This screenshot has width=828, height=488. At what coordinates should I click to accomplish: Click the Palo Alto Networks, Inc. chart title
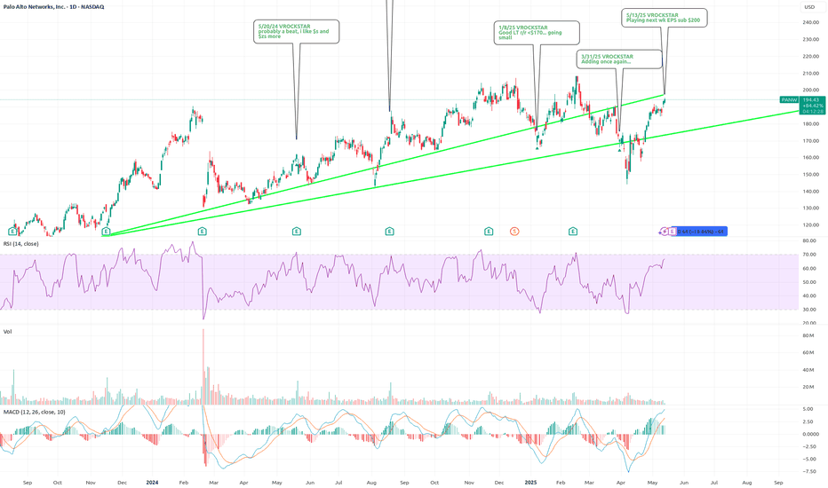click(x=54, y=7)
